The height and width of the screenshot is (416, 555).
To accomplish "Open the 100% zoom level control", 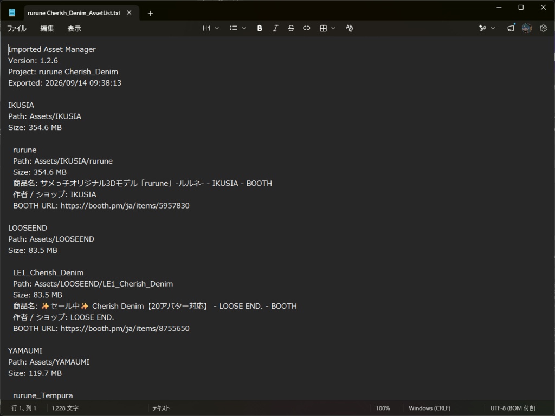I will pos(383,408).
